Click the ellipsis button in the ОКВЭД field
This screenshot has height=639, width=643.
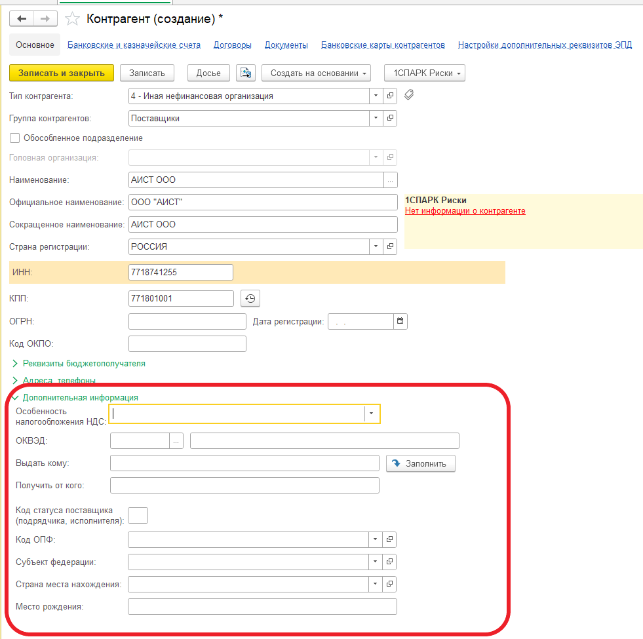click(x=176, y=441)
